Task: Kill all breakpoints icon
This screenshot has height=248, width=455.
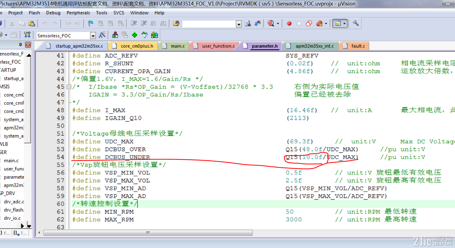Action: 319,24
